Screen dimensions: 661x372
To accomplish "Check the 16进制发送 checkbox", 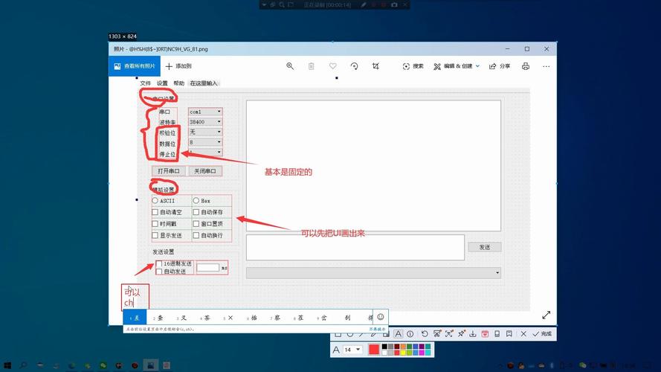I will [159, 263].
